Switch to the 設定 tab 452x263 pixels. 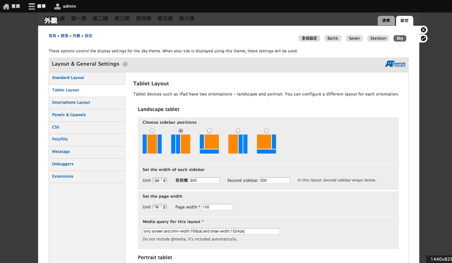405,21
